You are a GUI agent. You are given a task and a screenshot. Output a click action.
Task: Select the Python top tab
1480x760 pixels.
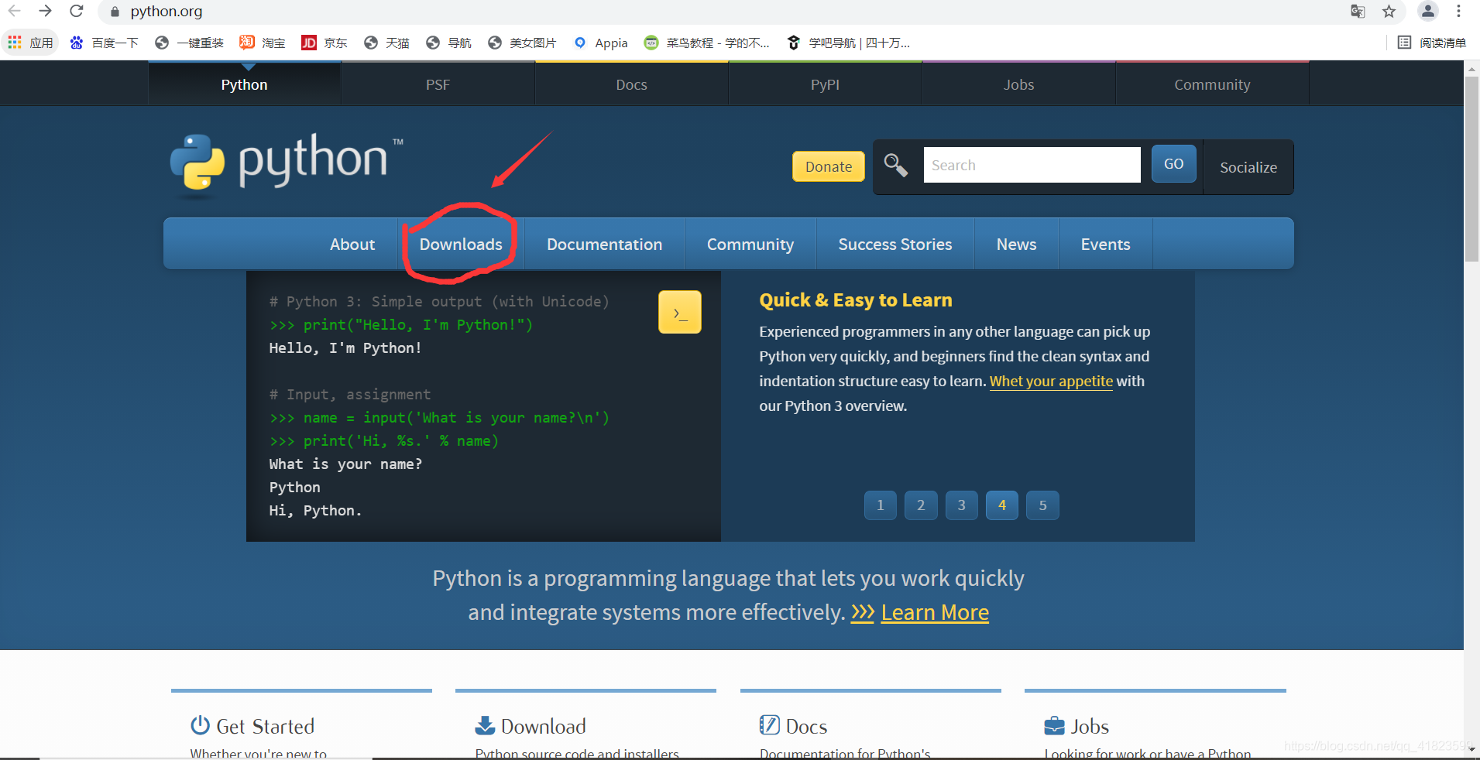click(x=244, y=84)
